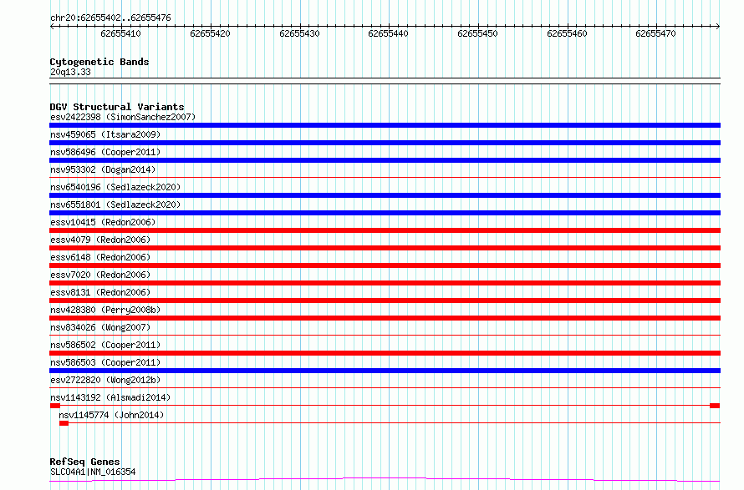
Task: Open the nsv1143192 (Alsmadi2014) label
Action: (x=110, y=397)
